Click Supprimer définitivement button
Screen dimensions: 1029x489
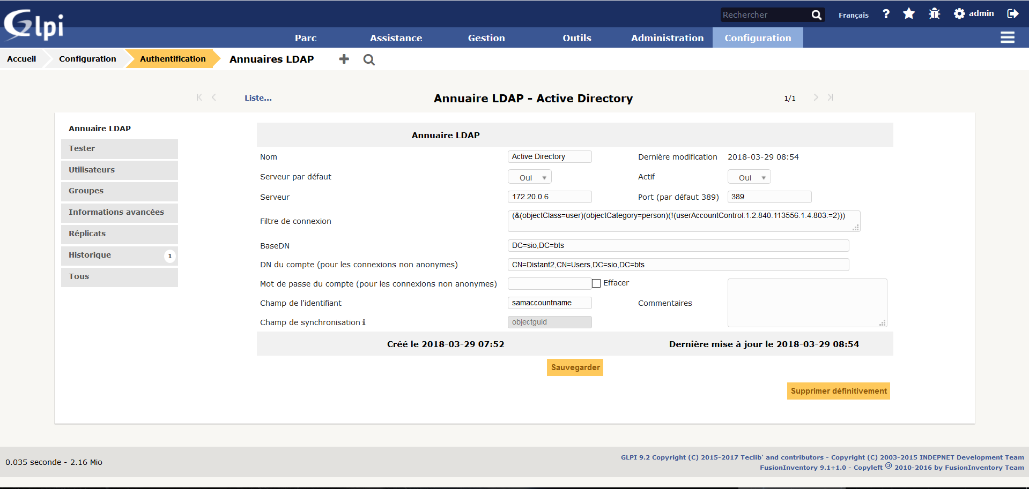pyautogui.click(x=838, y=391)
